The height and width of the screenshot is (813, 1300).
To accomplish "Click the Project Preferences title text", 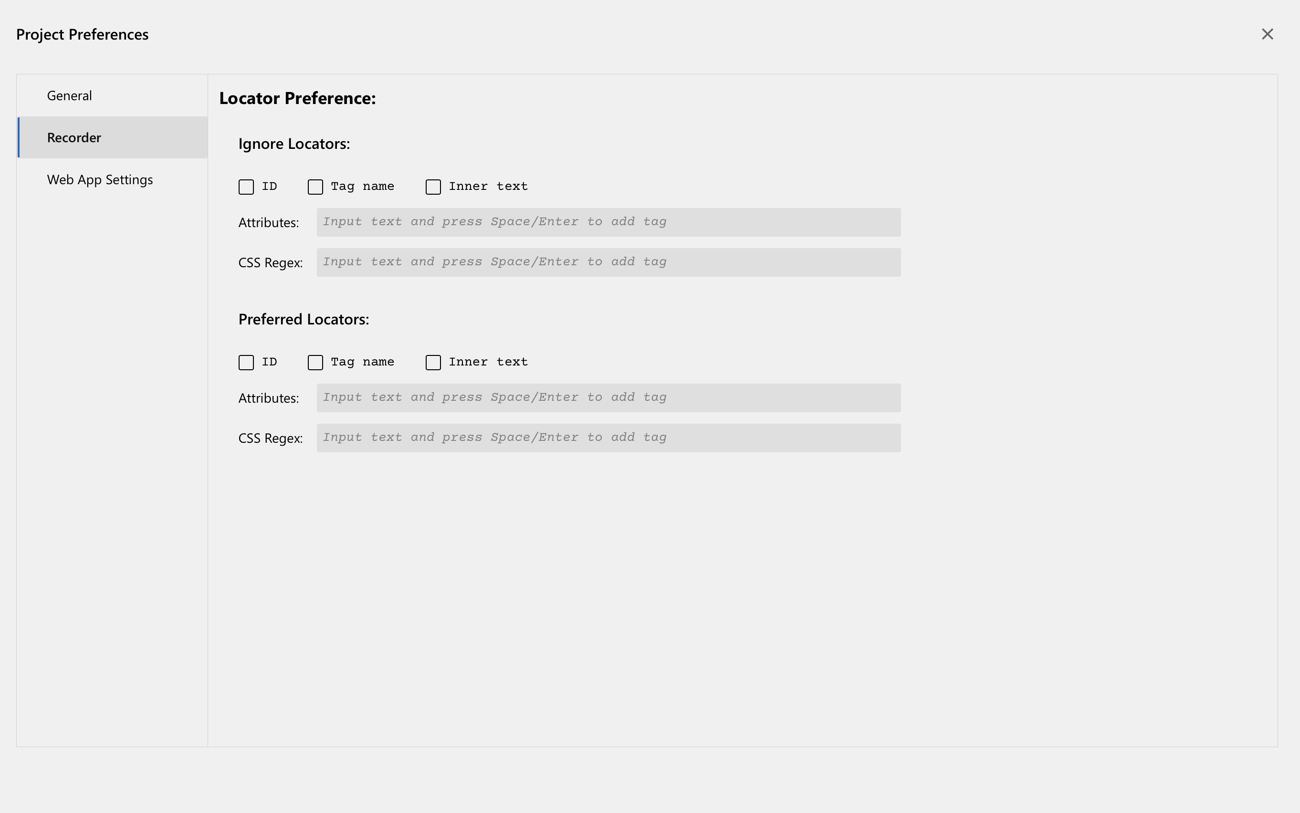I will 82,34.
